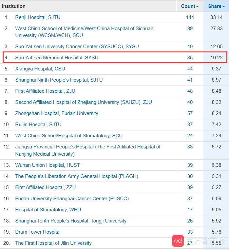Open First Affiliated Hospital, ZJU link

pos(45,91)
